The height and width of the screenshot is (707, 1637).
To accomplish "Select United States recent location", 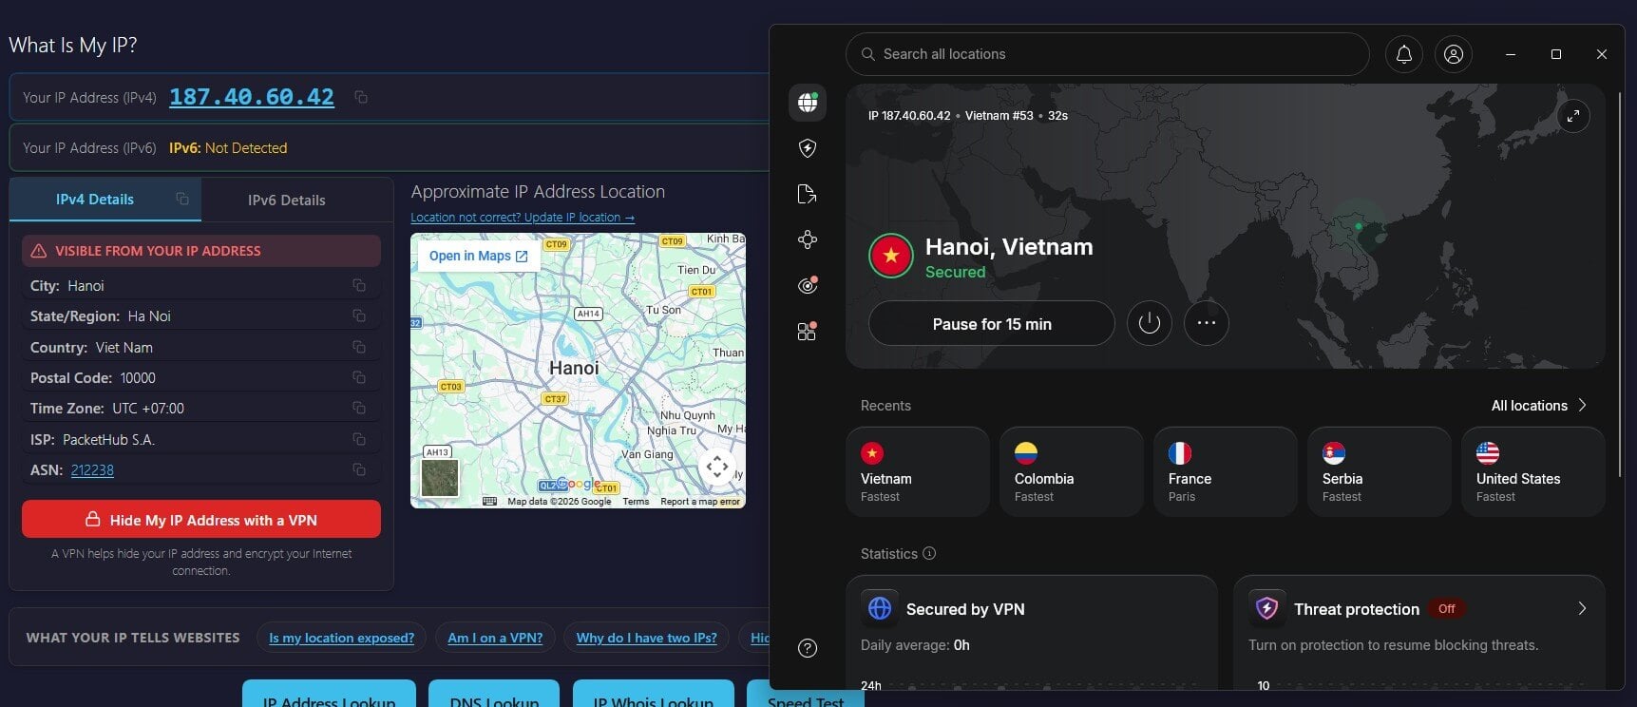I will click(1533, 472).
